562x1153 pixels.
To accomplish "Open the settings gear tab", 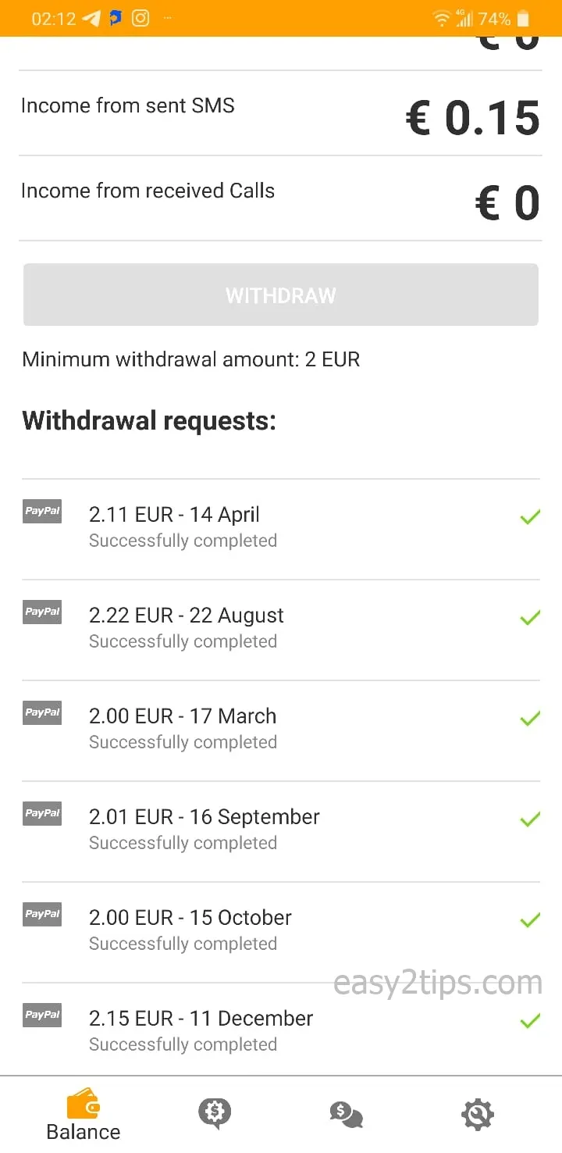I will [x=478, y=1114].
